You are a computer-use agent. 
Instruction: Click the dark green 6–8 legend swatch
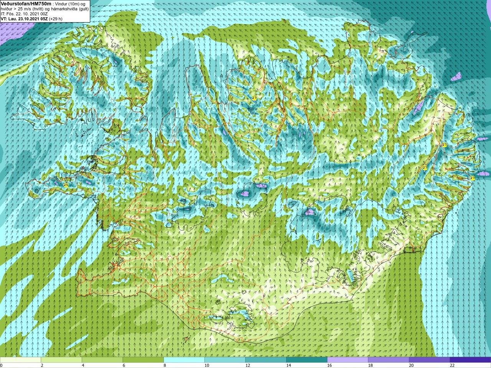(x=143, y=360)
